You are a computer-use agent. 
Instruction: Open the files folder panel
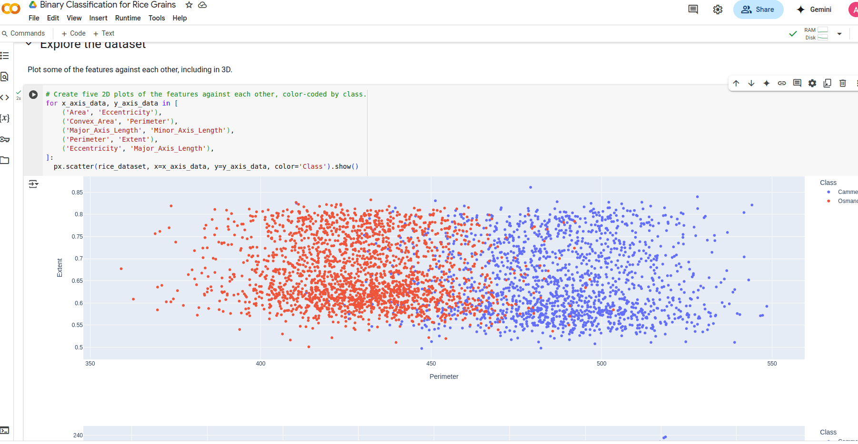pos(5,160)
